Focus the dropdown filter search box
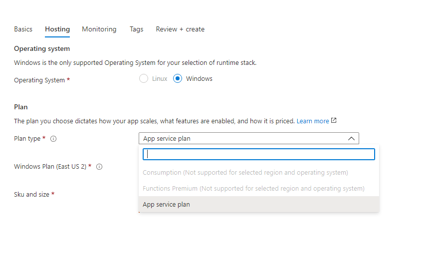This screenshot has width=431, height=279. (258, 154)
